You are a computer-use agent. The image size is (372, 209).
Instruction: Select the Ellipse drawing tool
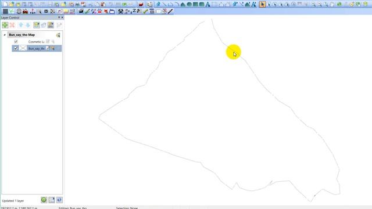[189, 5]
